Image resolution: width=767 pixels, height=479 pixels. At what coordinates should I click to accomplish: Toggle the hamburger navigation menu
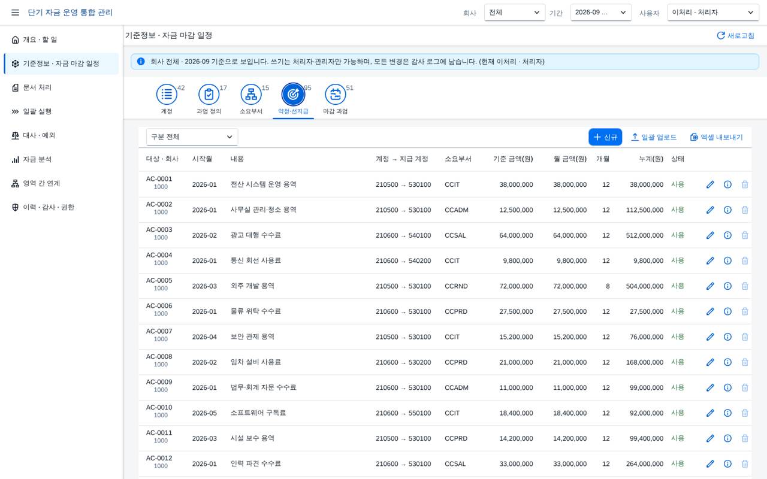[15, 13]
